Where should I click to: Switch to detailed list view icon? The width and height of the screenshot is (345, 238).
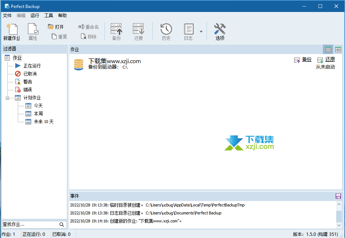(328, 50)
